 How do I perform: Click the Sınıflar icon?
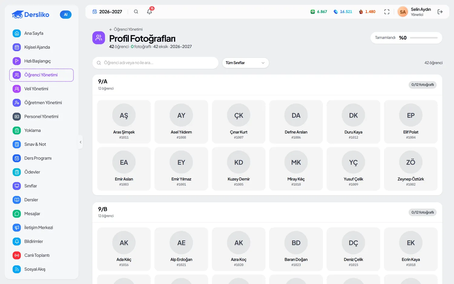[x=17, y=186]
